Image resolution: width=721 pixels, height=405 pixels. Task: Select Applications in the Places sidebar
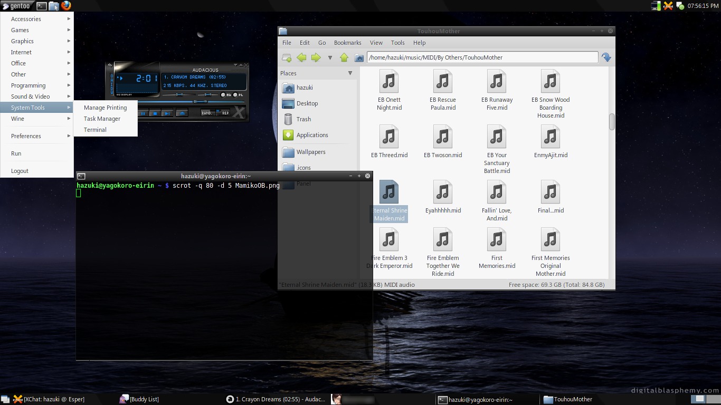tap(317, 135)
